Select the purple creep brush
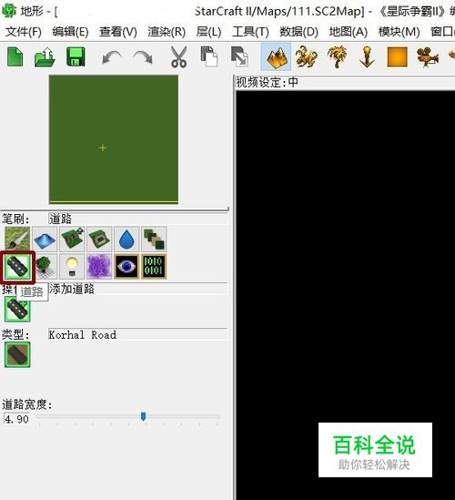 point(99,267)
